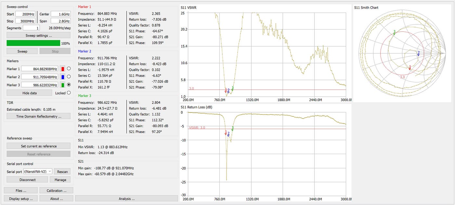Click the green Marker 3 heading
The height and width of the screenshot is (205, 455).
tap(84, 96)
